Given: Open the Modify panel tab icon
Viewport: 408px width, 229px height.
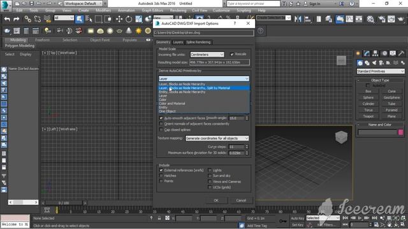Looking at the screenshot, I should click(367, 53).
